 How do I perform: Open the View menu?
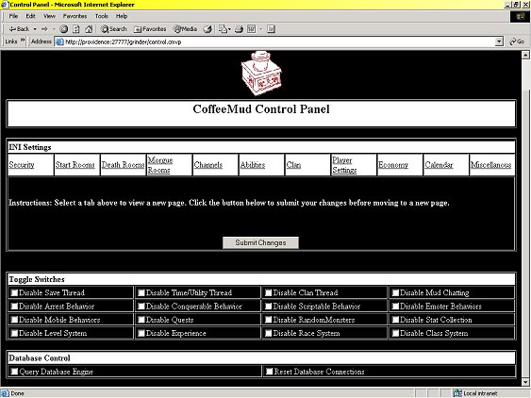[49, 16]
